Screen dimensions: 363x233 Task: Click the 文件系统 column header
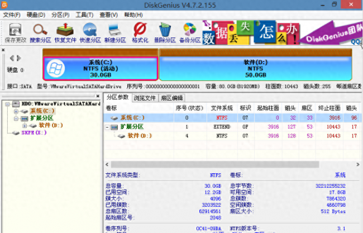click(x=222, y=108)
